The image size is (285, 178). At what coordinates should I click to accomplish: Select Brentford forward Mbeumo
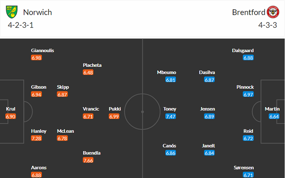point(167,72)
